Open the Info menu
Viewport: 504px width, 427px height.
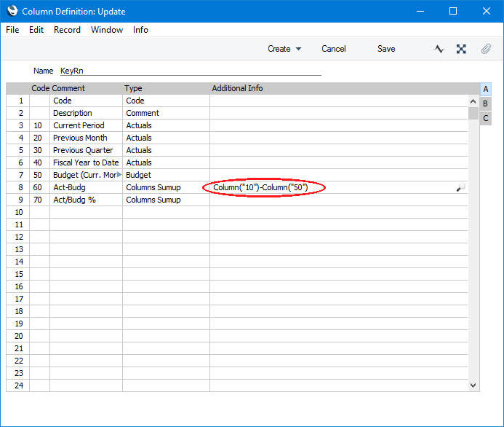pos(140,30)
